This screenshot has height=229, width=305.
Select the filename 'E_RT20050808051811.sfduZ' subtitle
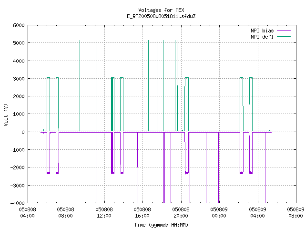(x=161, y=16)
